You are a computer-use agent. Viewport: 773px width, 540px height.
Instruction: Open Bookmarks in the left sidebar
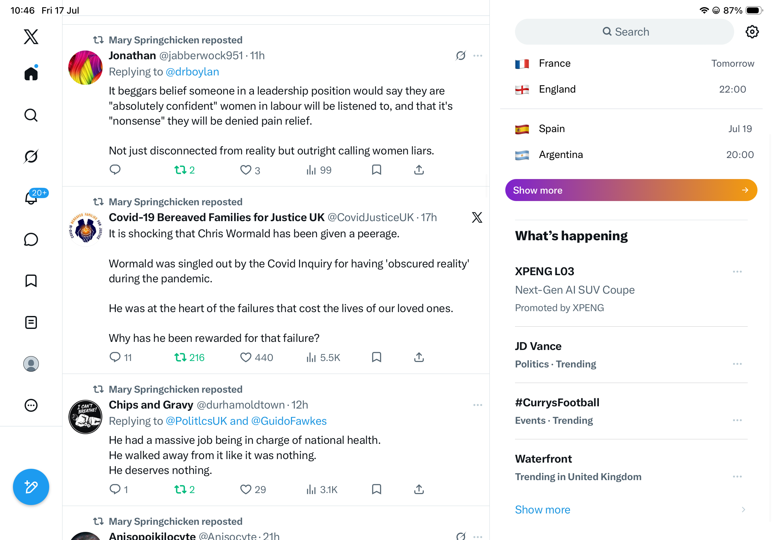31,281
